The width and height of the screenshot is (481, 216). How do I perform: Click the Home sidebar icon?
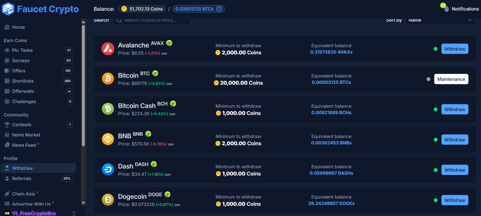(x=7, y=27)
